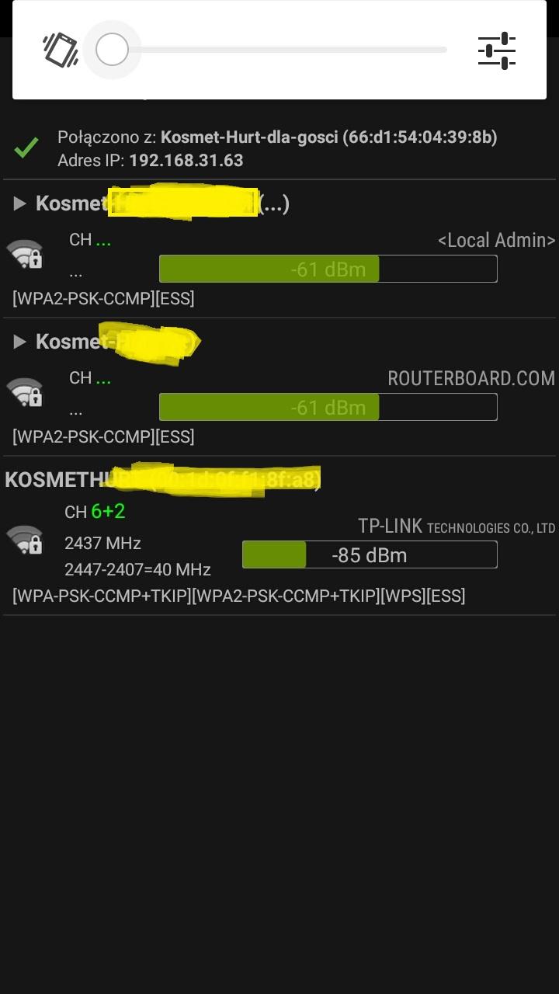The image size is (559, 994).
Task: Click the IP address 192.168.31.63
Action: click(x=186, y=161)
